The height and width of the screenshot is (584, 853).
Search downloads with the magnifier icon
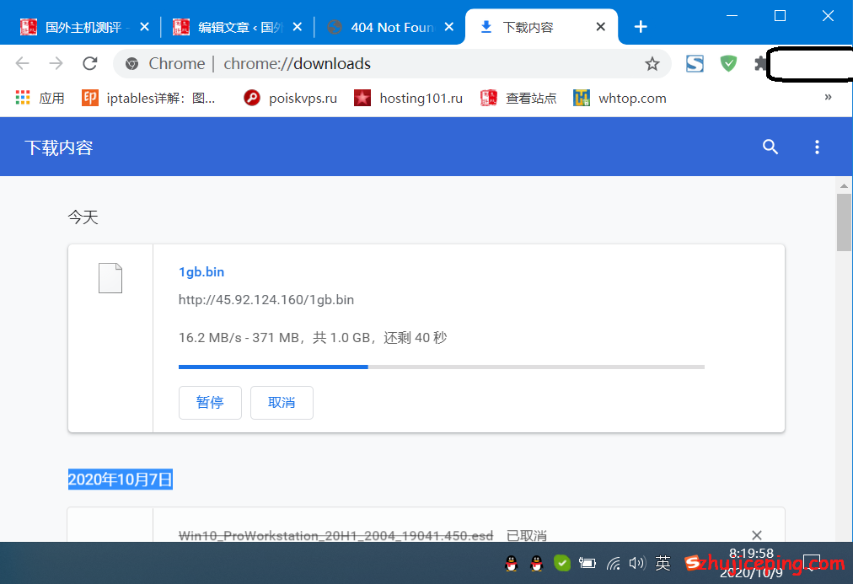pyautogui.click(x=770, y=147)
